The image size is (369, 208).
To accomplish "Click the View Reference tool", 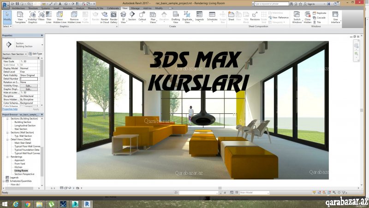I will 279,18.
